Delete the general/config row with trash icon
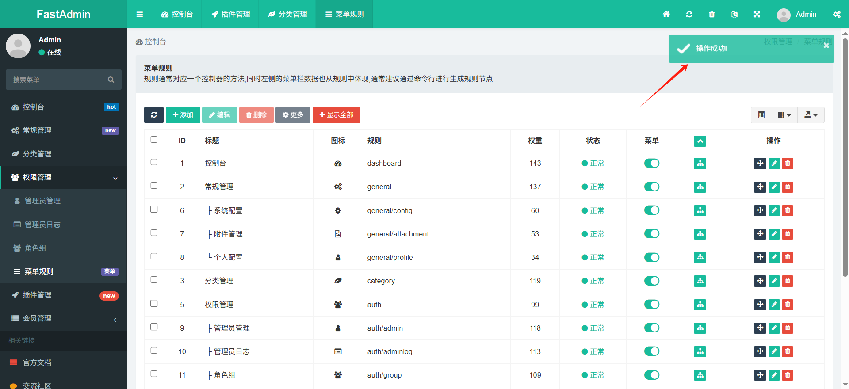Viewport: 849px width, 389px height. pos(788,210)
